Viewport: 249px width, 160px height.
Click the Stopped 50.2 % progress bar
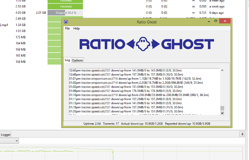click(65, 13)
